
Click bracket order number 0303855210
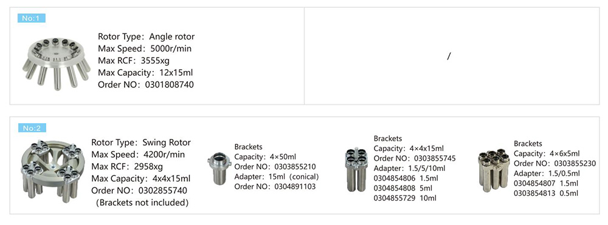point(295,167)
